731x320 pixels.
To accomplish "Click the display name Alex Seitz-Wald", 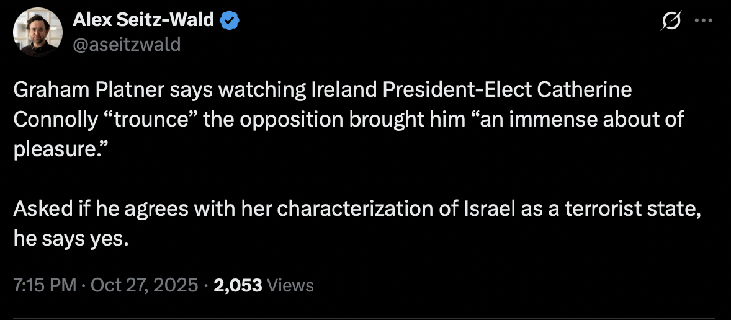I will (143, 20).
